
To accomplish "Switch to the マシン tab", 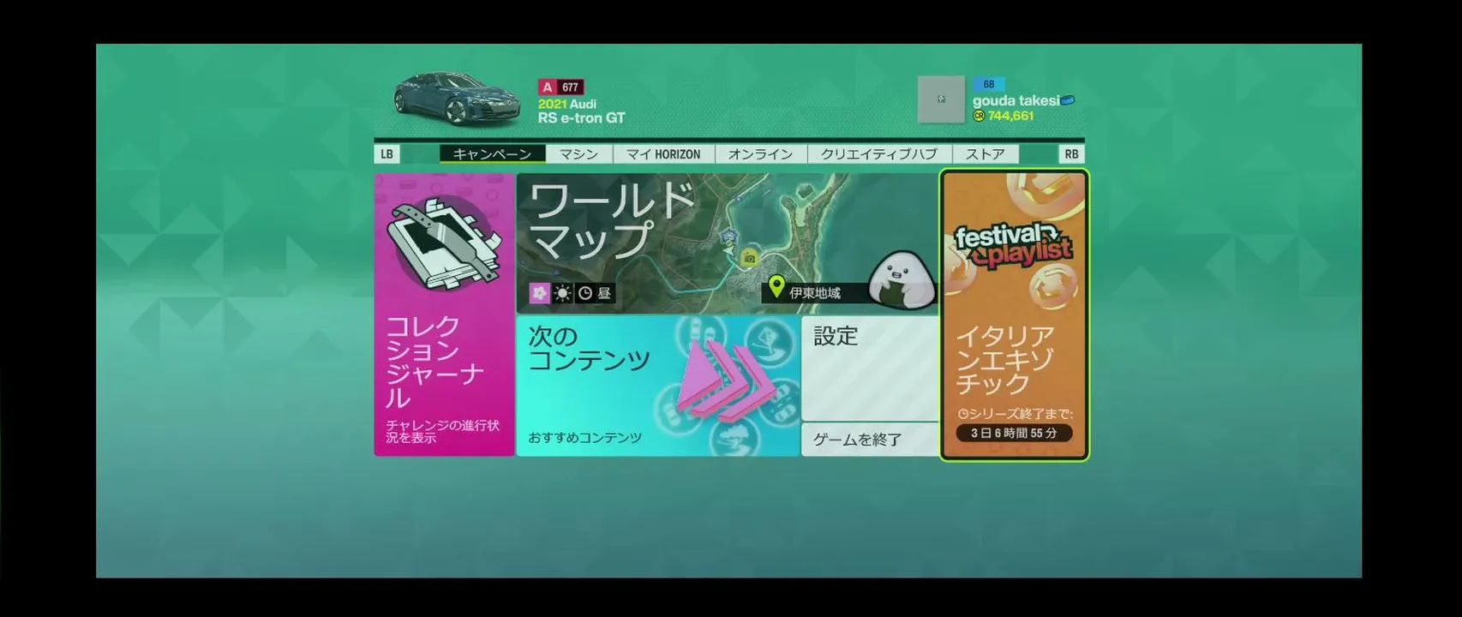I will 578,154.
